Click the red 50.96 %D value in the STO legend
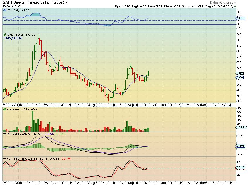The width and height of the screenshot is (248, 186). (66, 158)
